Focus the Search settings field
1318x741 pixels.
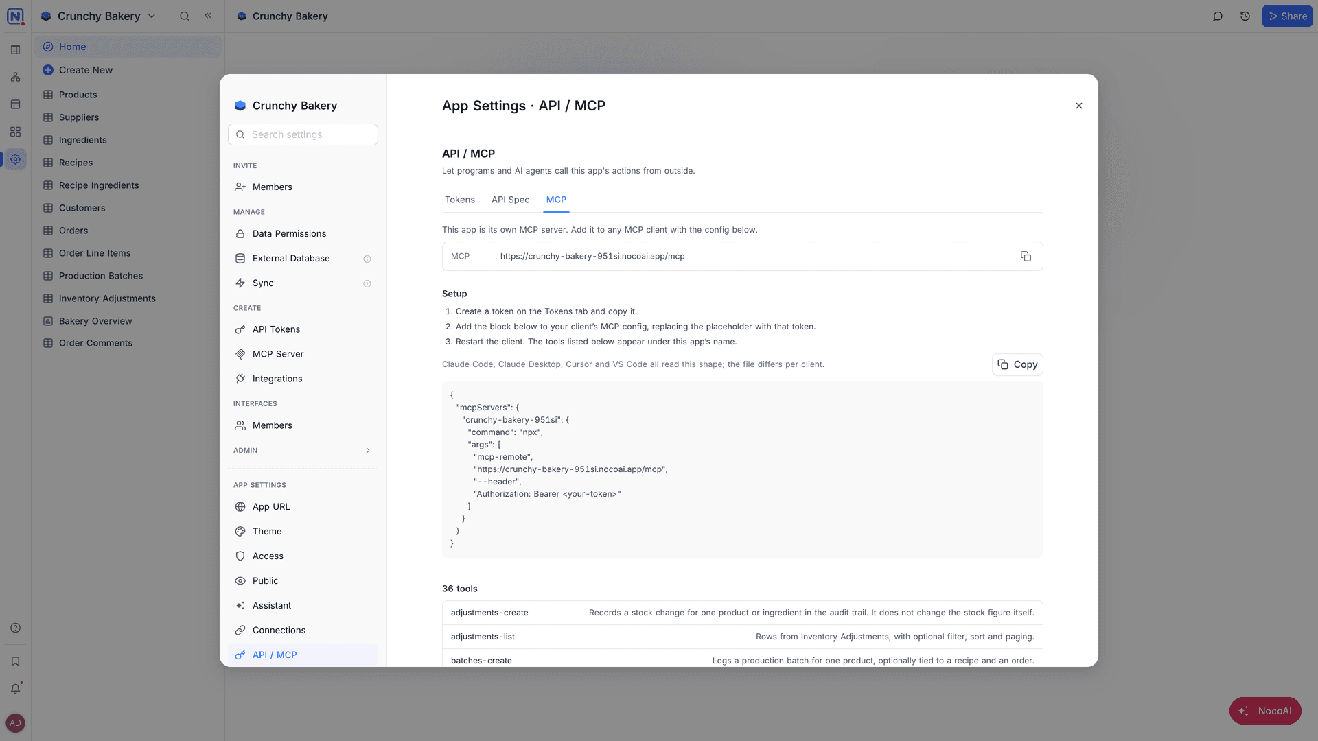point(303,134)
